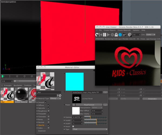
Task: Open Octane settings gear icon
Action: [112, 35]
